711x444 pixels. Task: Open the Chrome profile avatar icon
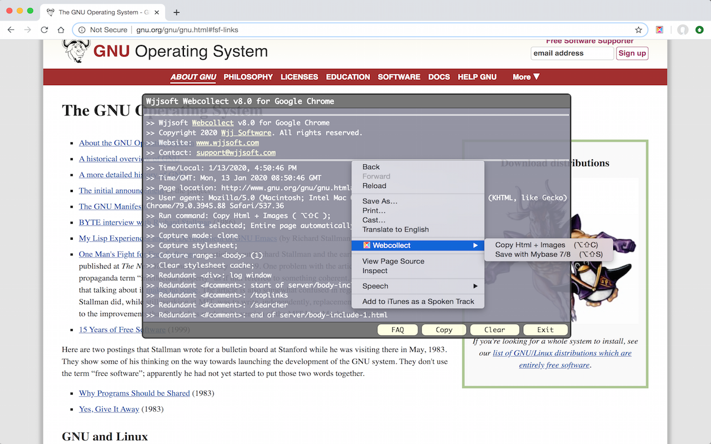[683, 30]
